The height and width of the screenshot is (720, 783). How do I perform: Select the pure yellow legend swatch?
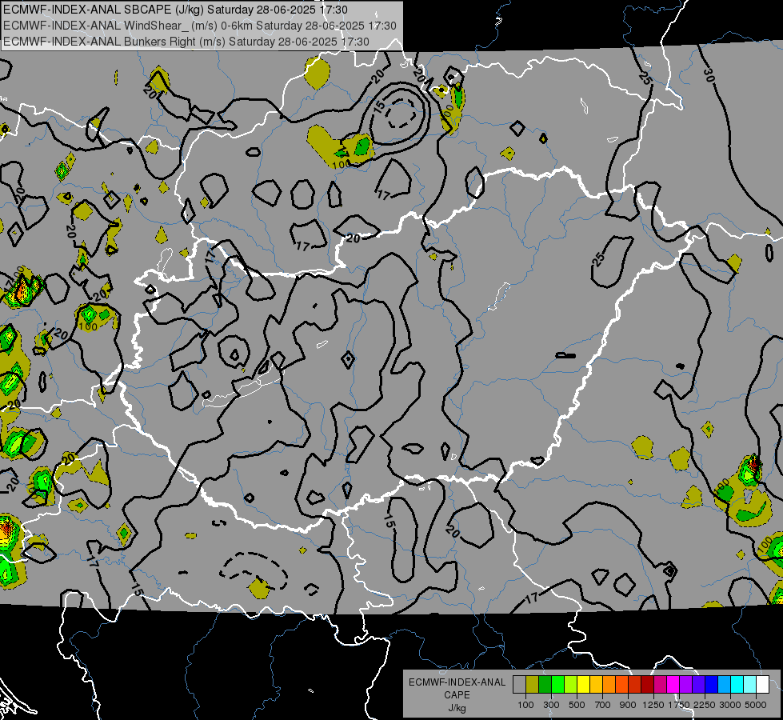(583, 685)
